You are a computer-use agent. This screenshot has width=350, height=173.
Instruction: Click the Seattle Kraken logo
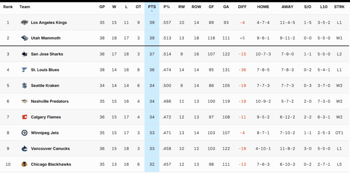pos(24,86)
